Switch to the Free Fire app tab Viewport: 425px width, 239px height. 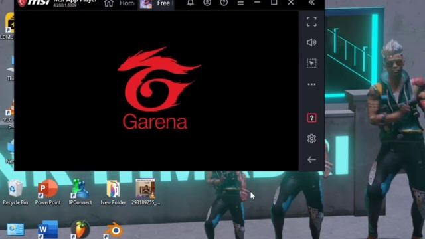157,3
